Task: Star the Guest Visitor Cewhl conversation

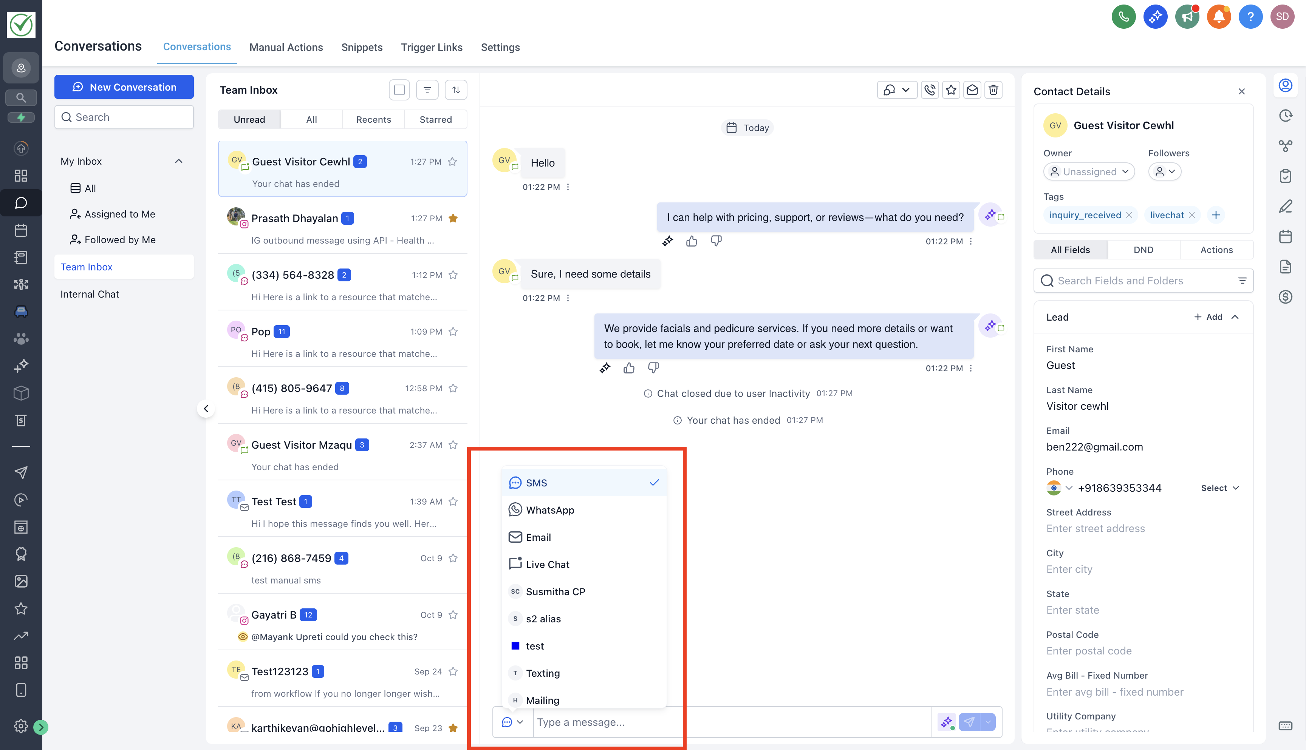Action: pos(452,162)
